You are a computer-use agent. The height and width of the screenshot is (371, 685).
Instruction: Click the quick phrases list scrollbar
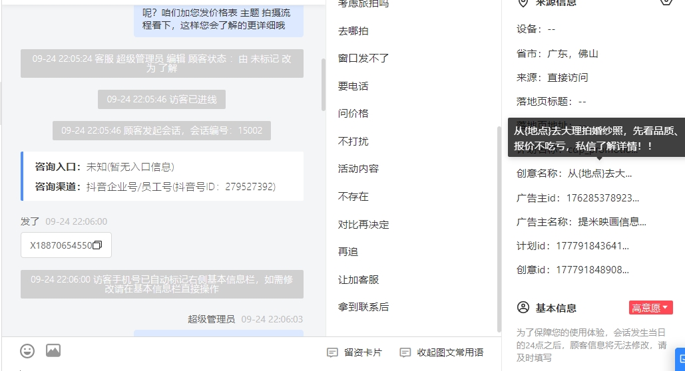(499, 229)
